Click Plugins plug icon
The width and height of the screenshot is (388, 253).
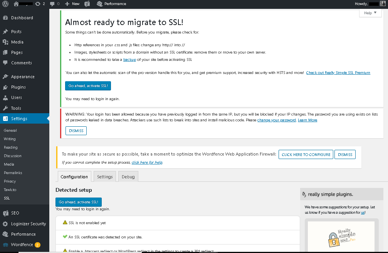pyautogui.click(x=5, y=87)
